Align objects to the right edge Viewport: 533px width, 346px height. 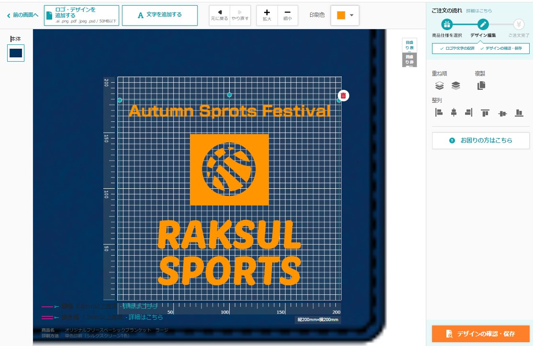click(x=469, y=112)
